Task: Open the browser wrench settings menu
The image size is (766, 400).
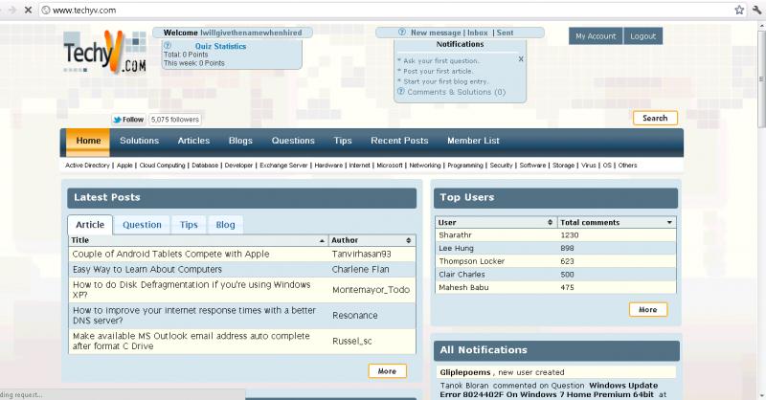Action: point(755,10)
